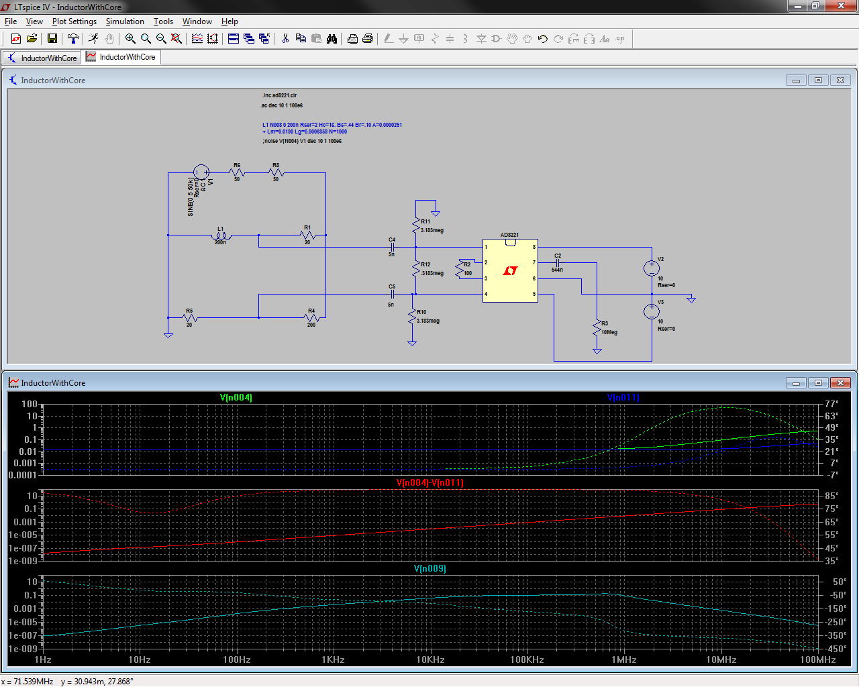Click the 1MHz frequency axis label
This screenshot has height=687, width=859.
(x=624, y=660)
